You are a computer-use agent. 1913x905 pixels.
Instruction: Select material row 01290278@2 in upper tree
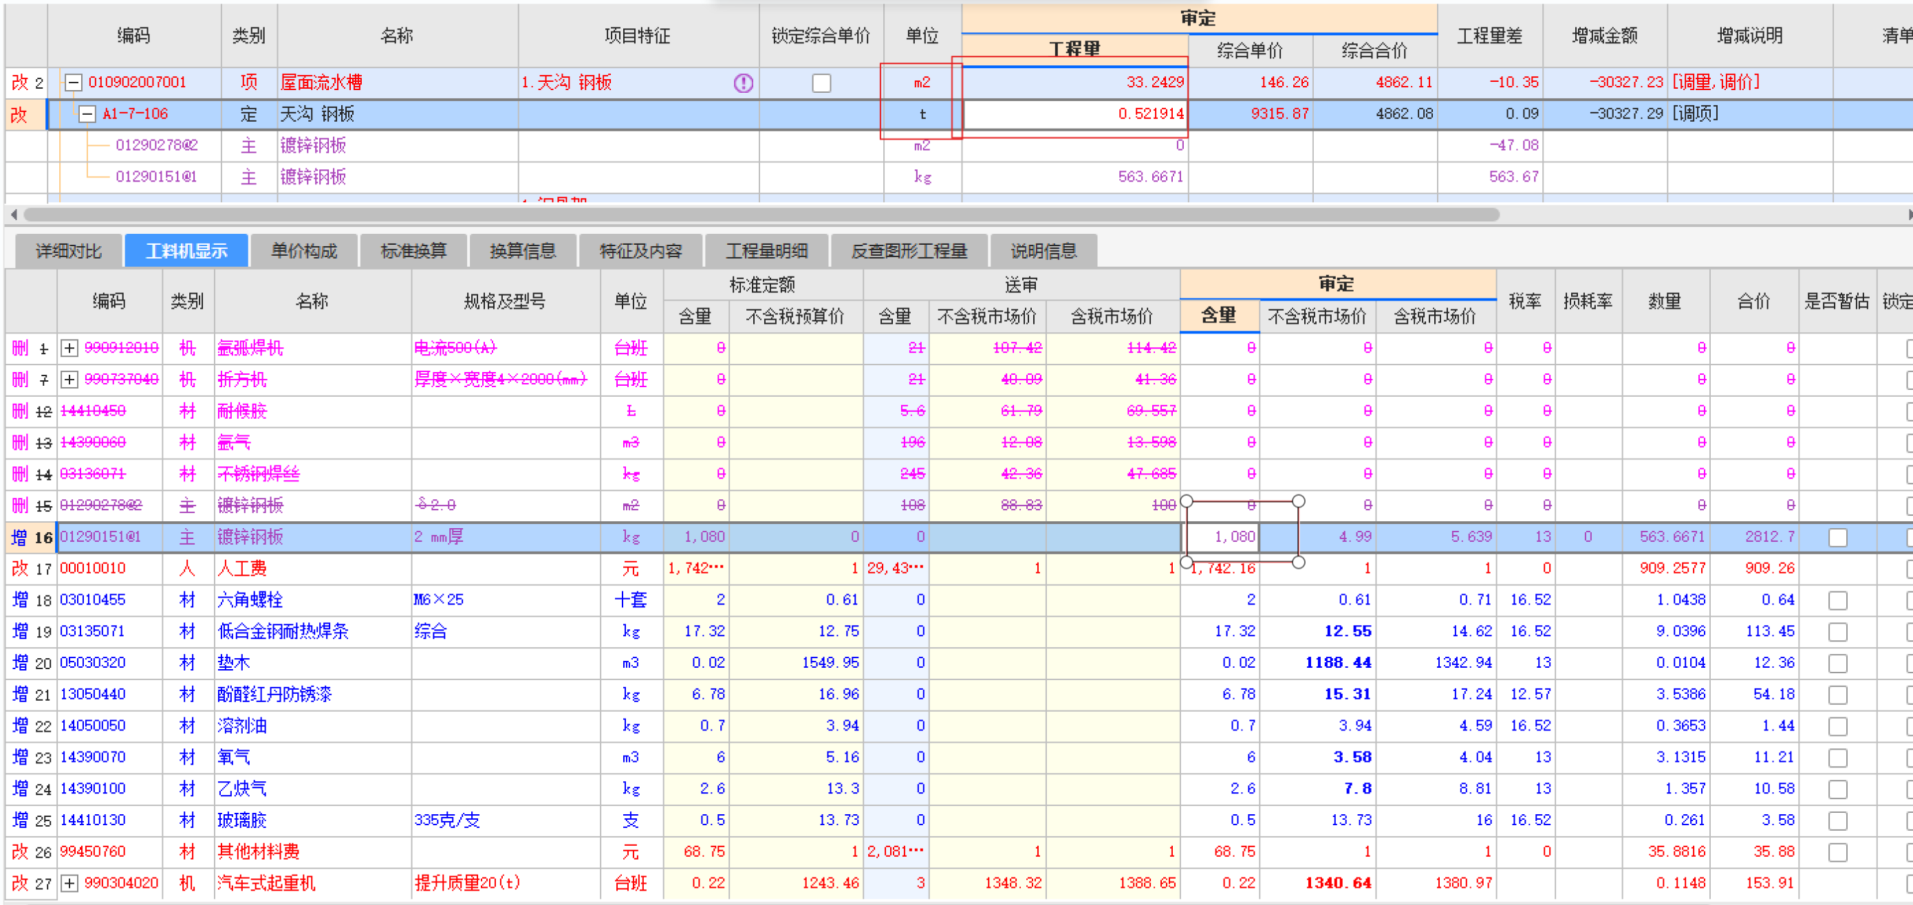tap(157, 146)
